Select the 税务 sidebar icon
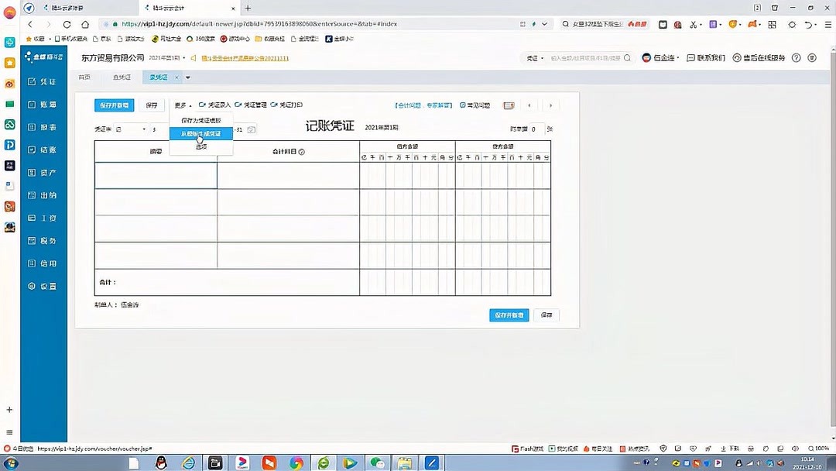This screenshot has height=471, width=836. click(x=43, y=240)
